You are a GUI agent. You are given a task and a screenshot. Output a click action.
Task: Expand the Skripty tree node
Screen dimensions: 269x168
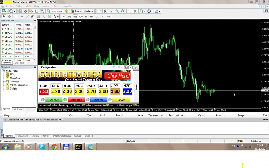pyautogui.click(x=3, y=89)
